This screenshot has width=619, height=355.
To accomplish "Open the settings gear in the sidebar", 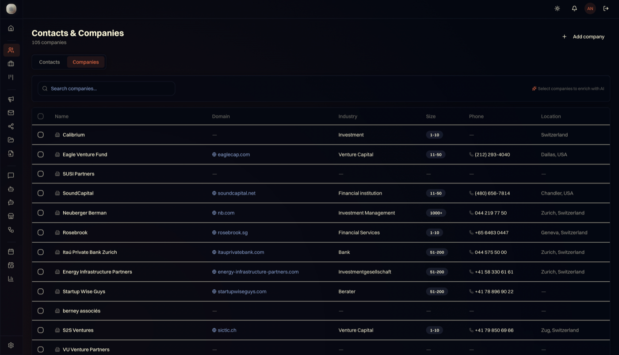I will coord(11,345).
